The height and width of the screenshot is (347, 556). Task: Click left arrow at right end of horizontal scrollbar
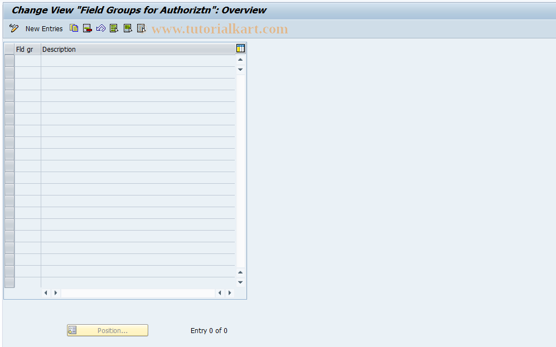tap(220, 293)
